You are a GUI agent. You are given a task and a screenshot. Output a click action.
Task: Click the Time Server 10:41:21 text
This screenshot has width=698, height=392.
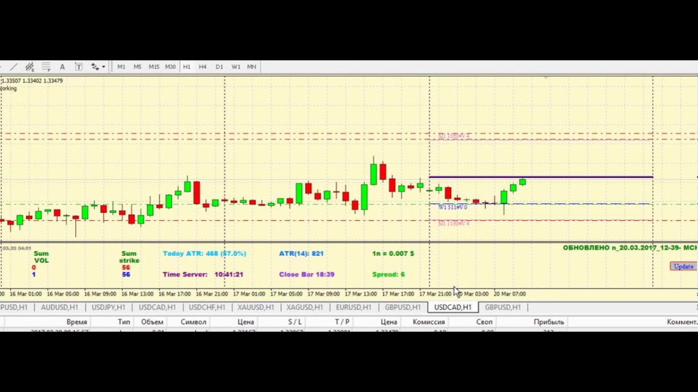click(x=203, y=274)
